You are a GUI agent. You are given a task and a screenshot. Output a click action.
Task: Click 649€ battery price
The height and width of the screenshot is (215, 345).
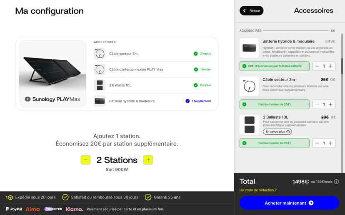pyautogui.click(x=330, y=41)
